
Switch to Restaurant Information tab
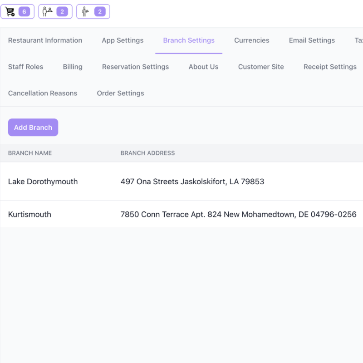coord(45,40)
